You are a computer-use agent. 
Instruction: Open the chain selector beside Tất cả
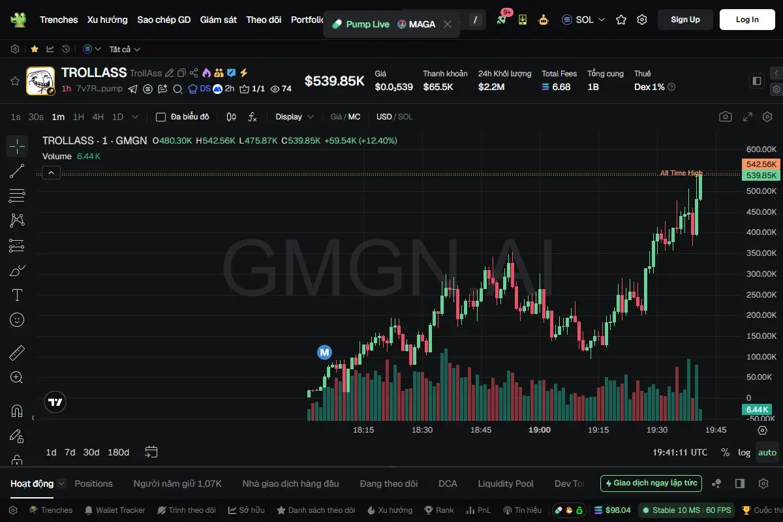click(92, 49)
